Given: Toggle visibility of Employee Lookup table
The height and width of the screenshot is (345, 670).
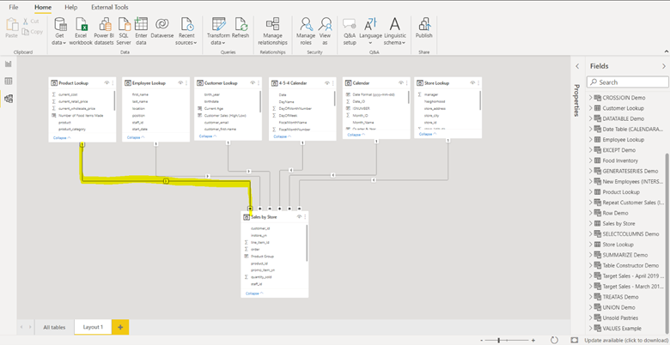Looking at the screenshot, I should (180, 83).
